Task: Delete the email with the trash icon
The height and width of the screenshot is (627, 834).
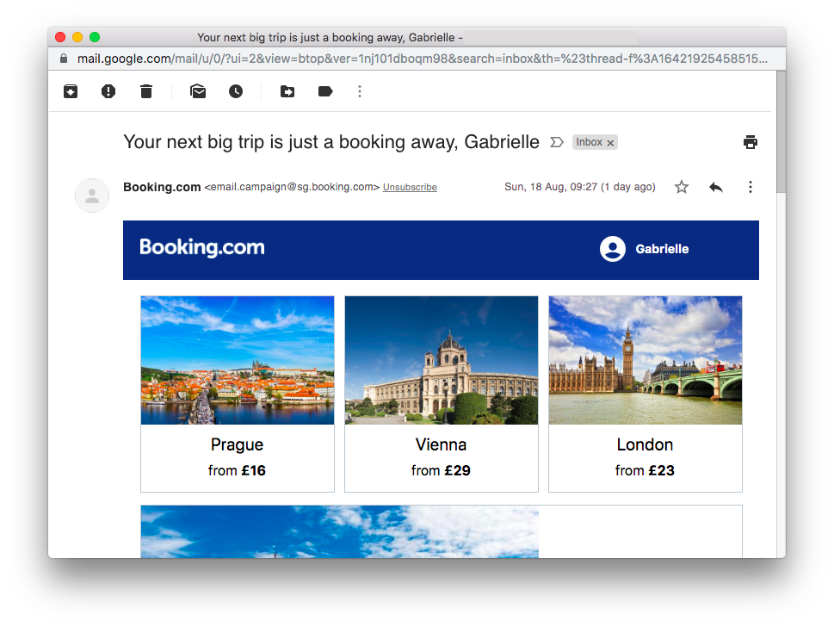Action: [146, 91]
